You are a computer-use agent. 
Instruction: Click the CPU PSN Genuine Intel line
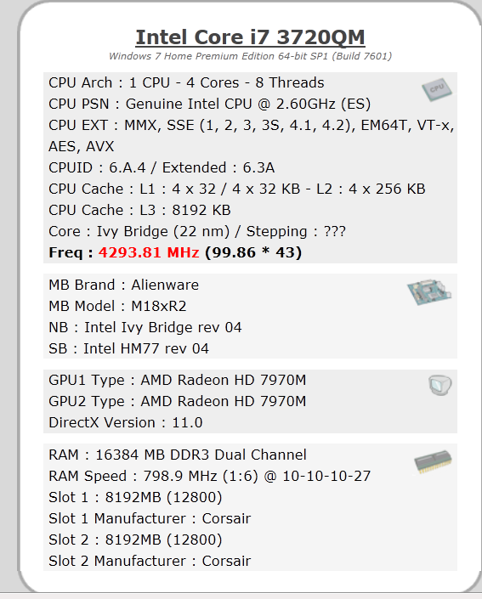tap(209, 104)
